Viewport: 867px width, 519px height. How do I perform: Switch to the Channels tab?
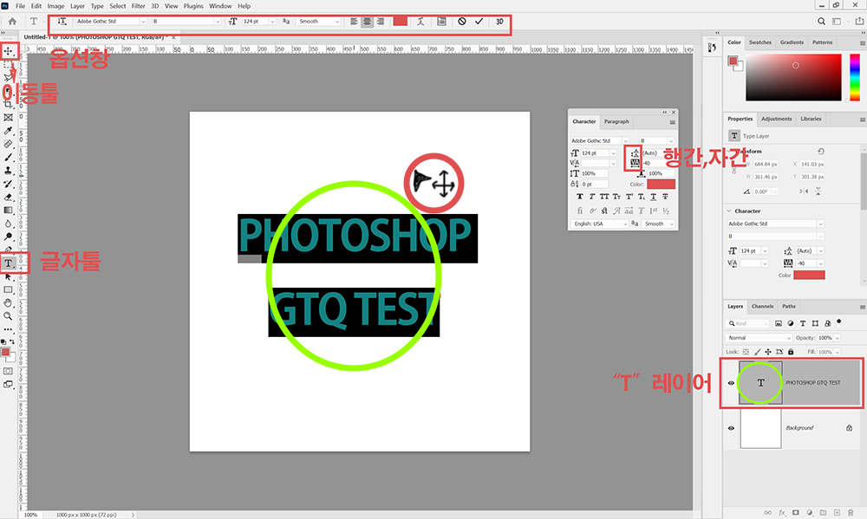pyautogui.click(x=762, y=306)
